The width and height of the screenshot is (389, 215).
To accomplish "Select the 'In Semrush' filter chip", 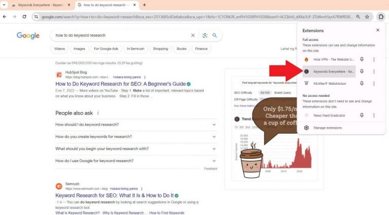I will (135, 48).
